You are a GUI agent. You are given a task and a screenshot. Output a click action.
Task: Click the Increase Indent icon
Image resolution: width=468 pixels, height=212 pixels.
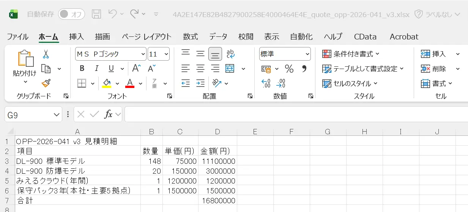200,83
